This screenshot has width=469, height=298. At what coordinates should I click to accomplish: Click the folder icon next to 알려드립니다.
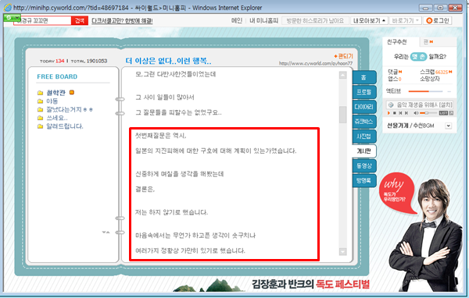40,126
